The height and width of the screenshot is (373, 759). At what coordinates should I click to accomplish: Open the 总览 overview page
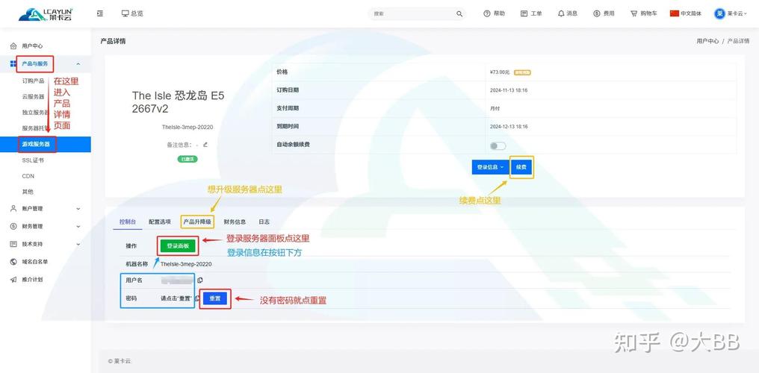pos(132,13)
